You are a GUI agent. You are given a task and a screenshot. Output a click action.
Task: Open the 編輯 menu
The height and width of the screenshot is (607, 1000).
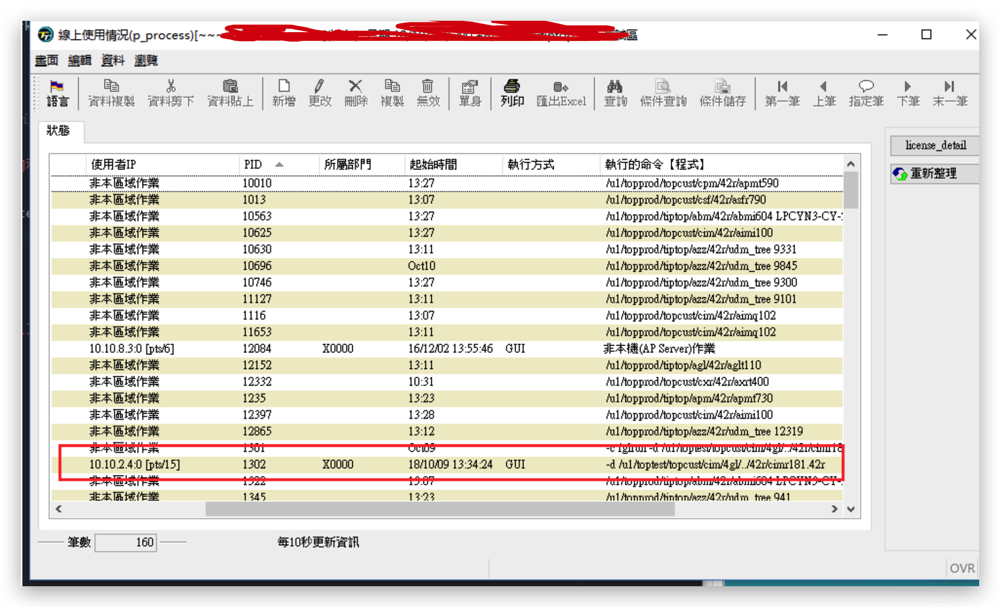click(x=80, y=61)
